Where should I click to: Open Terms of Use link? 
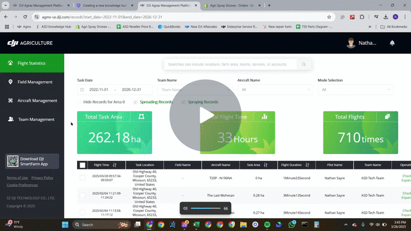[17, 178]
